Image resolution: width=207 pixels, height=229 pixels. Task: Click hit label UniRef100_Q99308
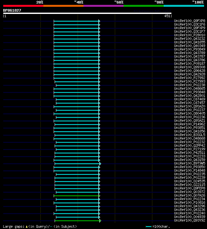pyautogui.click(x=190, y=67)
